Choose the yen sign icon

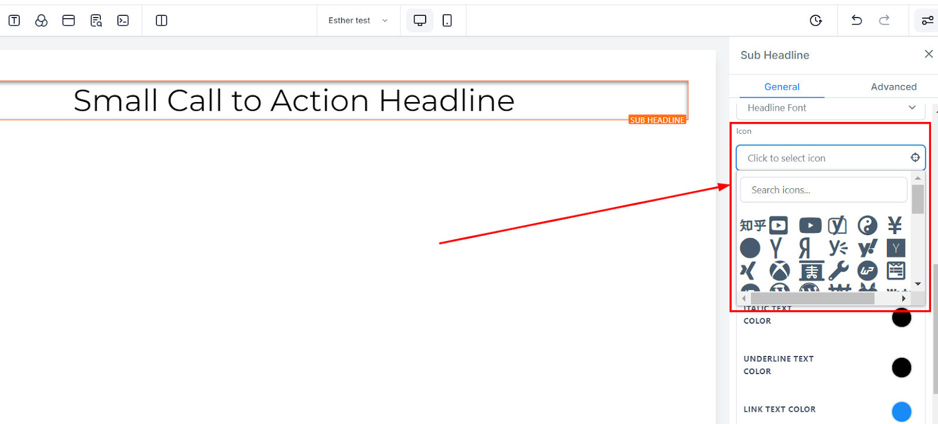(x=895, y=225)
